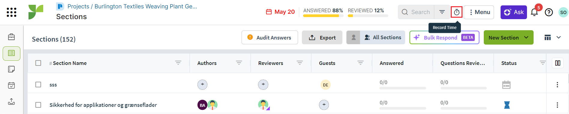Viewport: 569px width, 114px height.
Task: Select the sss row checkbox
Action: click(x=38, y=84)
